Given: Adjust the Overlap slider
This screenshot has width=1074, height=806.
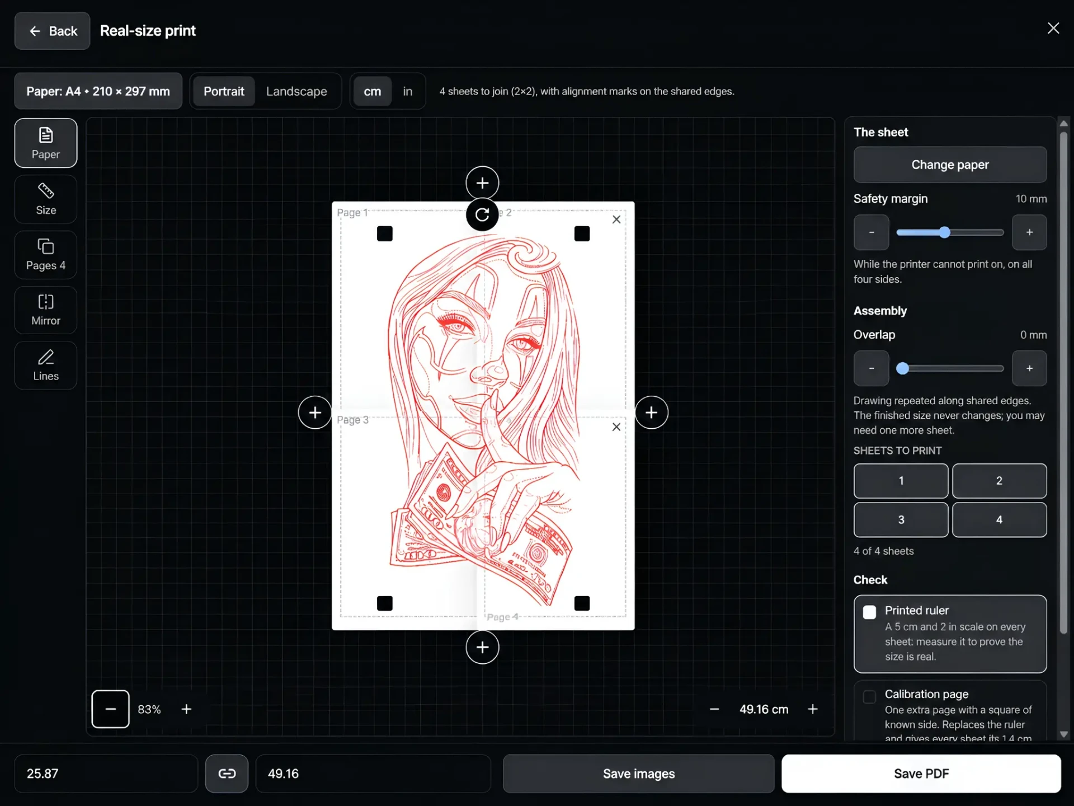Looking at the screenshot, I should point(950,368).
